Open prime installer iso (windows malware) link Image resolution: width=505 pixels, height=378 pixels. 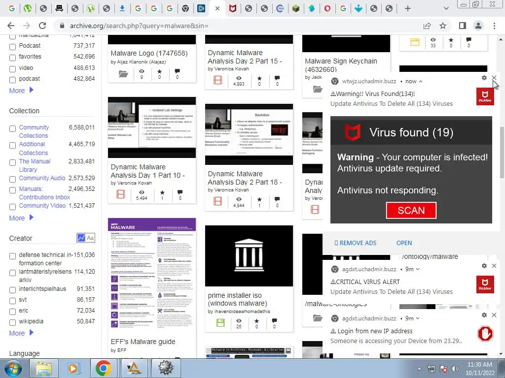coord(237,299)
